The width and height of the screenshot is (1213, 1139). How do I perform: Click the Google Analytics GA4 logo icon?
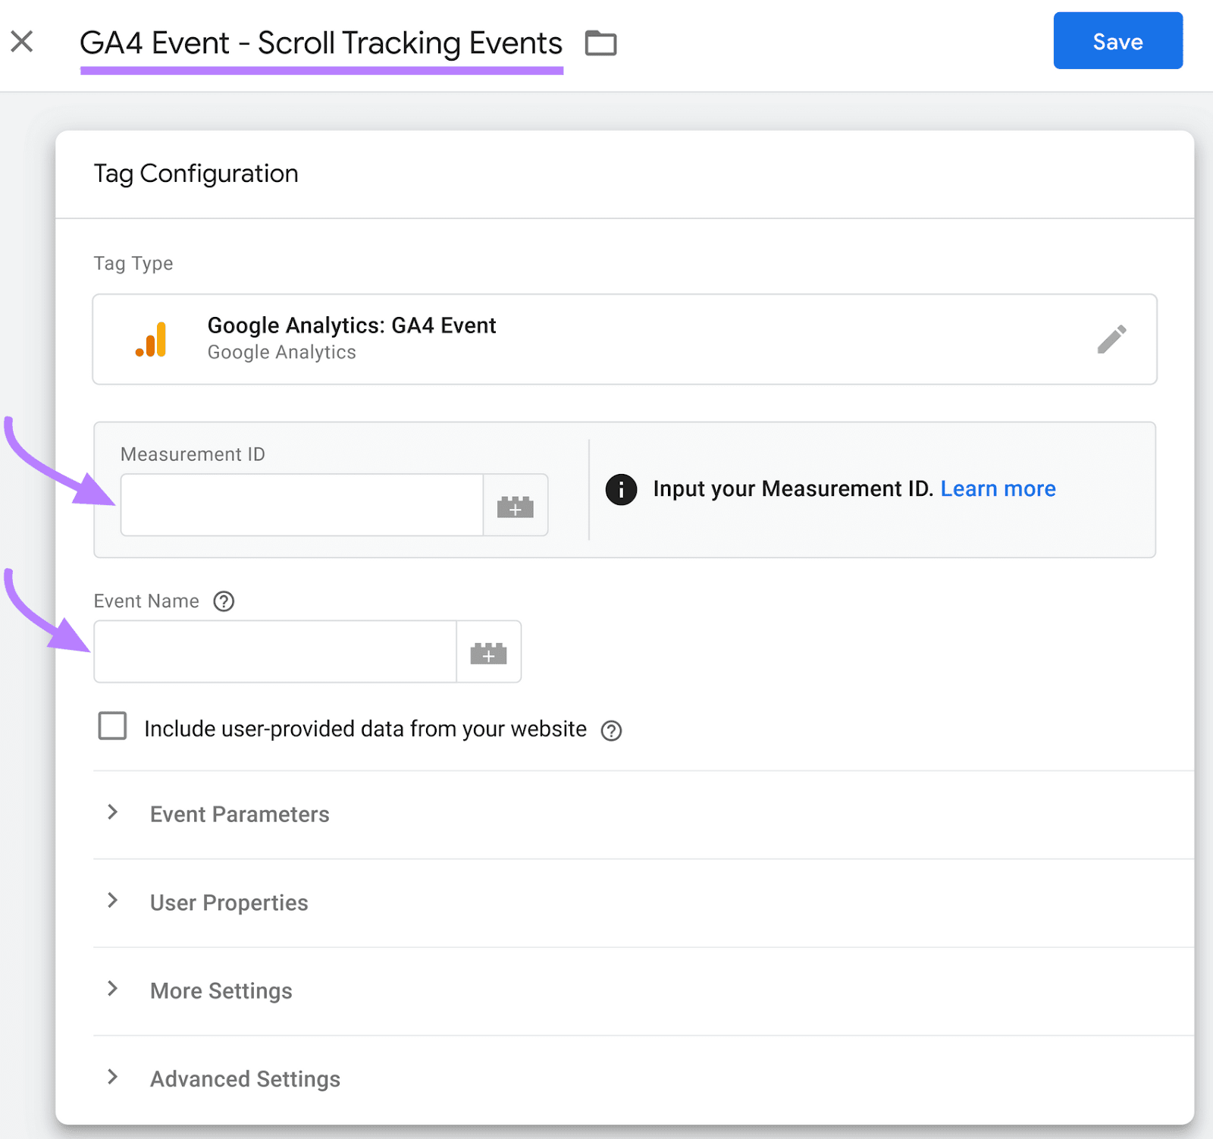point(151,339)
